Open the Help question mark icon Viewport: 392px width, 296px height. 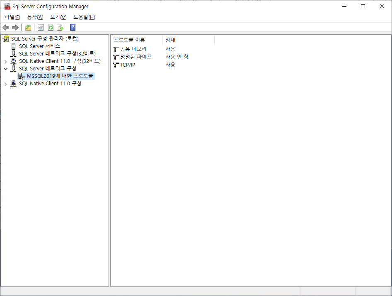pyautogui.click(x=73, y=27)
